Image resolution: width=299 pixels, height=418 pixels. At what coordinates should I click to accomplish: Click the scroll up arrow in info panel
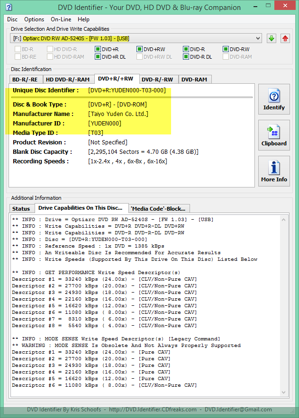click(x=283, y=220)
